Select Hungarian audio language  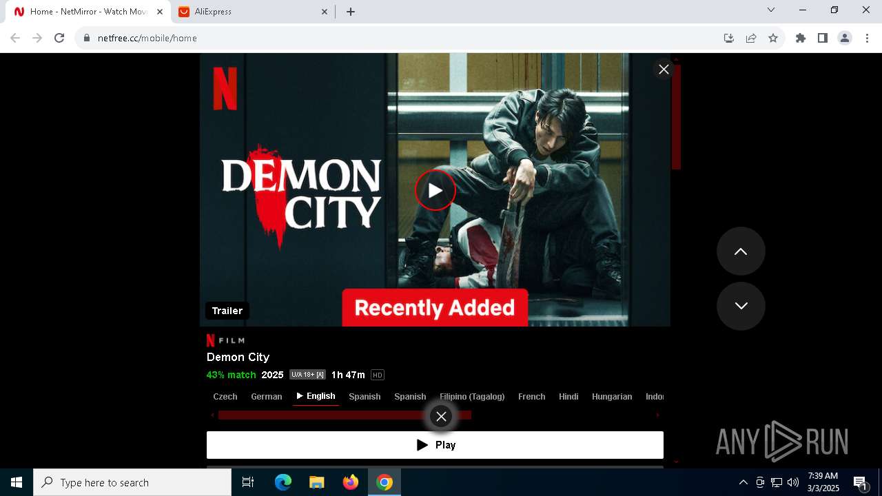click(x=612, y=396)
